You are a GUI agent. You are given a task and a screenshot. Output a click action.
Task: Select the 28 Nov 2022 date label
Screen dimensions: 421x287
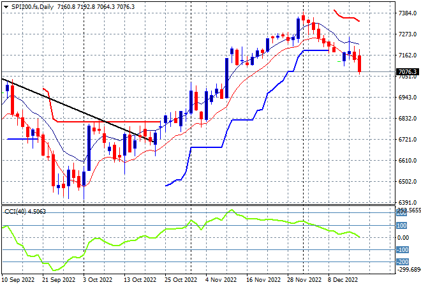304,280
